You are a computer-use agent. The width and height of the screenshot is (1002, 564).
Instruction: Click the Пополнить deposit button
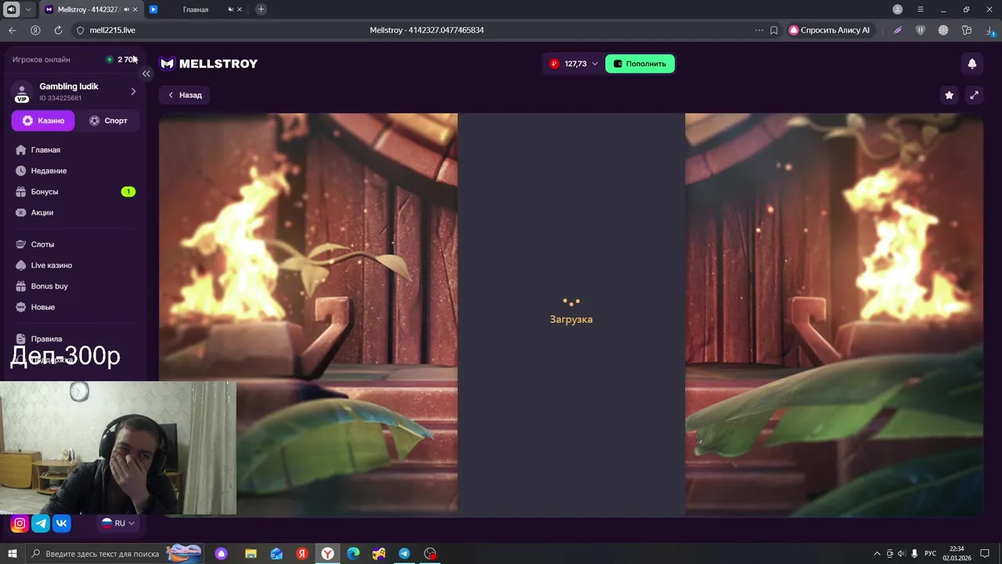point(640,63)
